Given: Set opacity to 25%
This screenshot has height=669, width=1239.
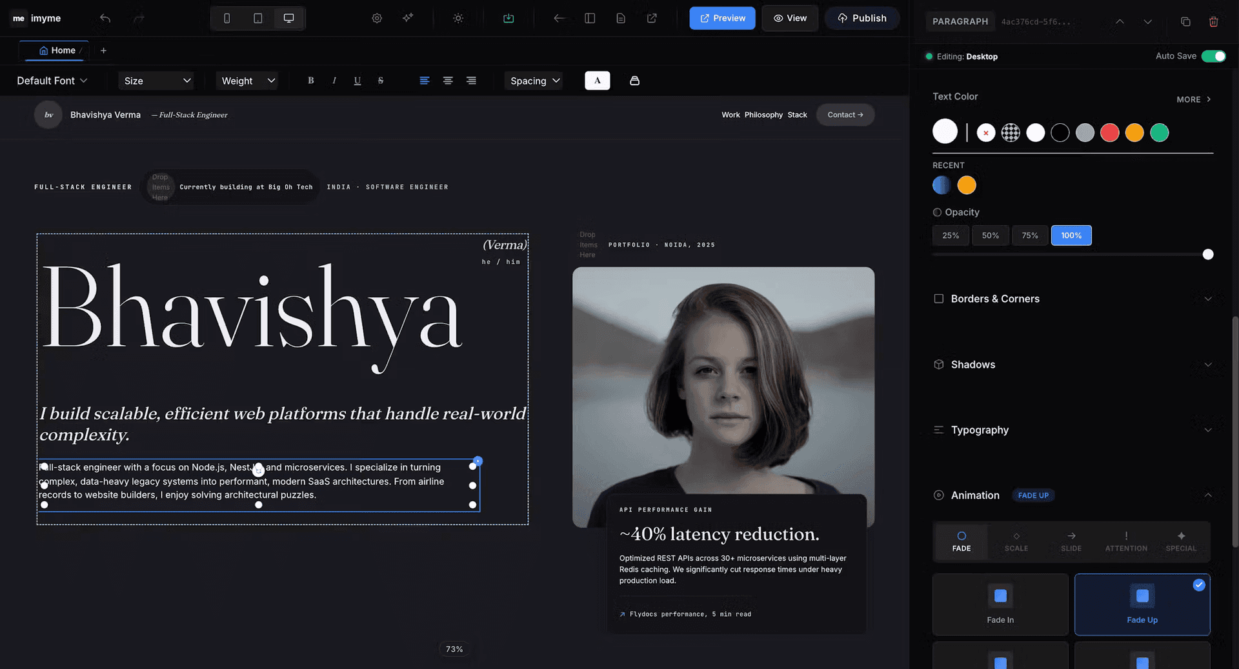Looking at the screenshot, I should 951,235.
